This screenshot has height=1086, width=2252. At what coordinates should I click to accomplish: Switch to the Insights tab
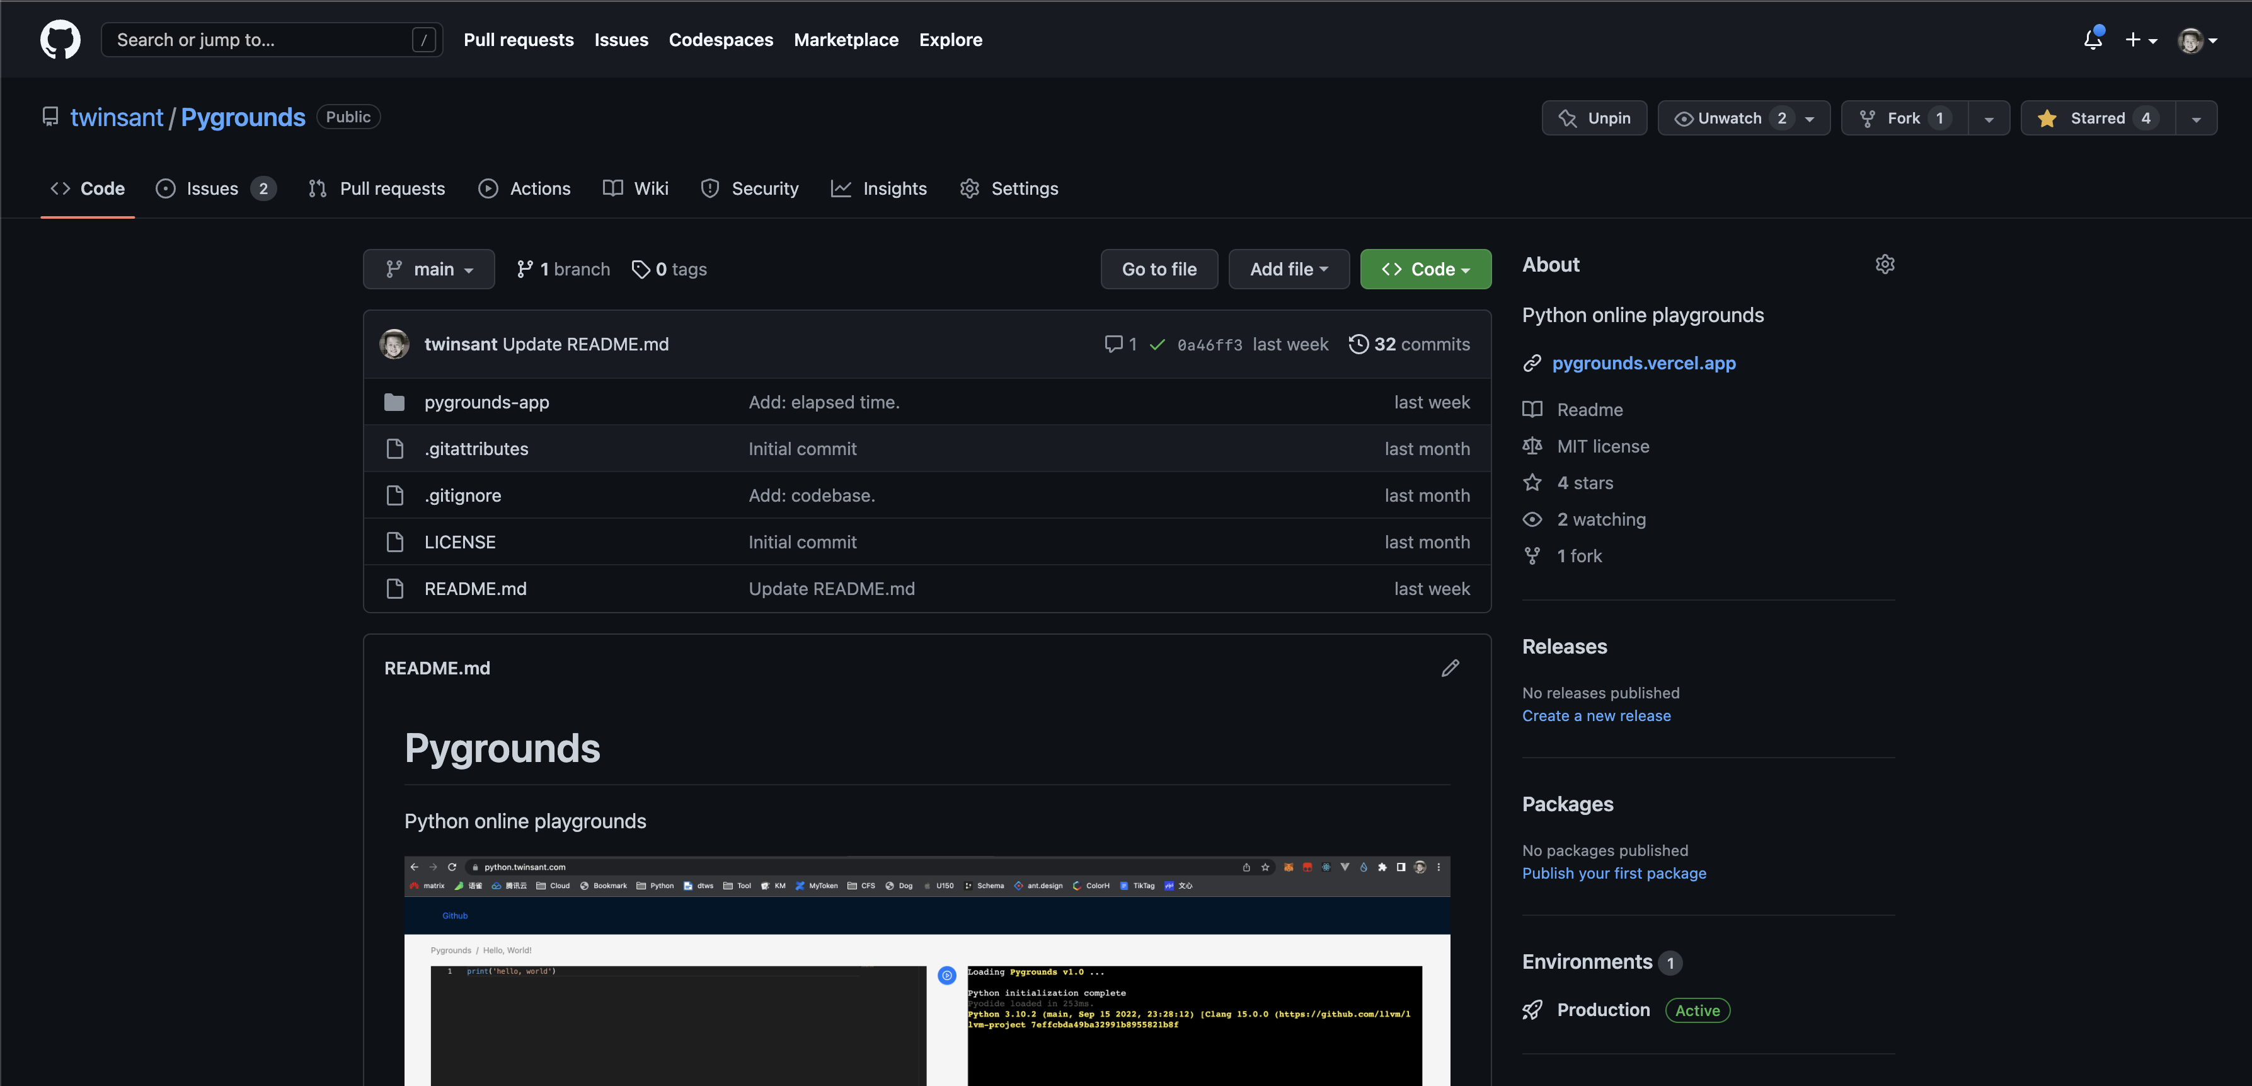[x=878, y=188]
